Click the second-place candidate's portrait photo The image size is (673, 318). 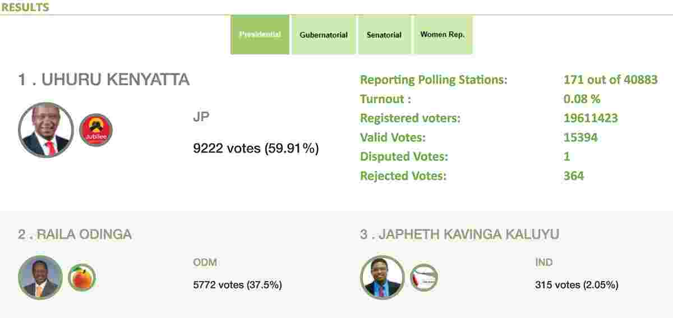(x=40, y=278)
